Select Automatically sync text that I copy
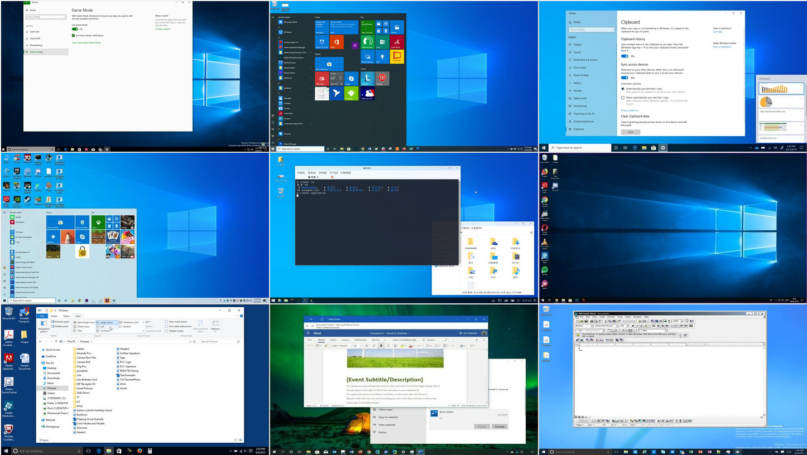The height and width of the screenshot is (455, 807). pyautogui.click(x=623, y=89)
